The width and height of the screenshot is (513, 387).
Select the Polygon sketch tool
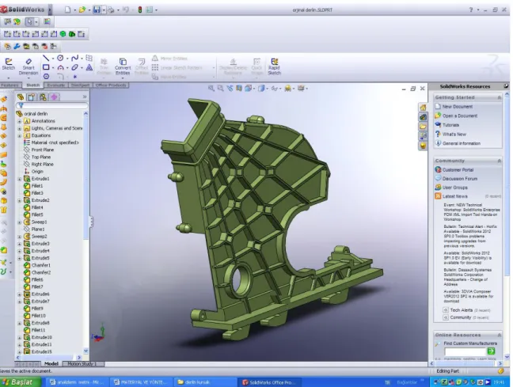click(x=46, y=76)
